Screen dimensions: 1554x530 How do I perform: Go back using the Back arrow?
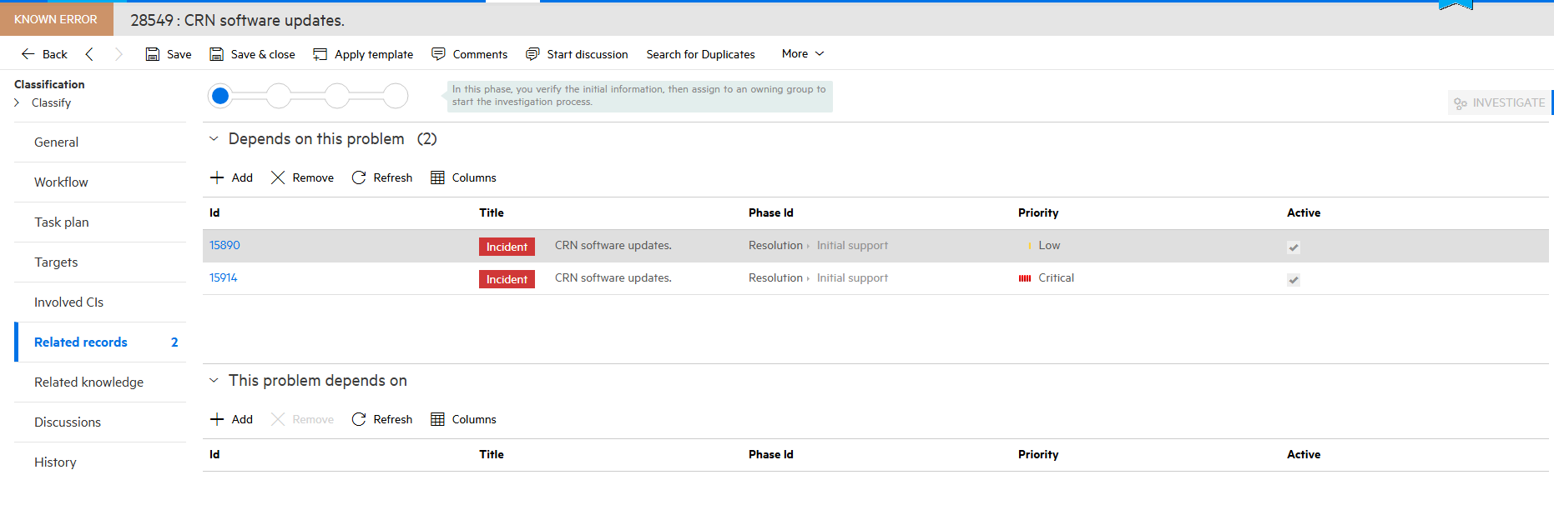pos(28,54)
